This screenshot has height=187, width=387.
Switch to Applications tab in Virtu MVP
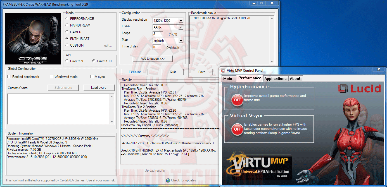click(x=276, y=78)
